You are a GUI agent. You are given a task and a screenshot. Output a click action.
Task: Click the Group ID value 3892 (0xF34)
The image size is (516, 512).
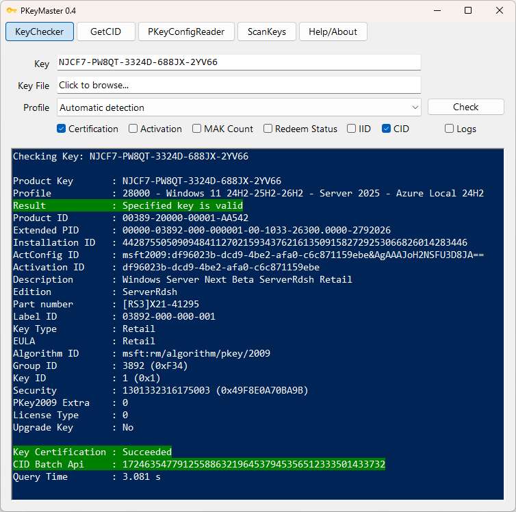click(x=155, y=366)
